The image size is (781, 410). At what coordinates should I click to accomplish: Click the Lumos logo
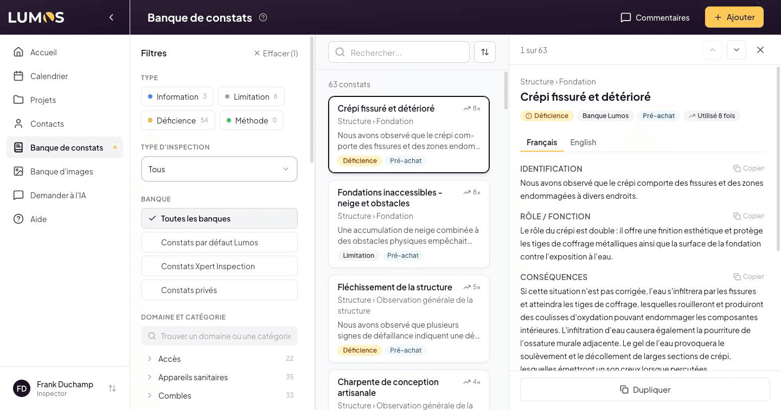(36, 17)
